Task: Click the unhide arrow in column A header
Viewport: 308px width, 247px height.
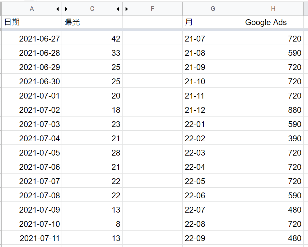Action: tap(58, 9)
